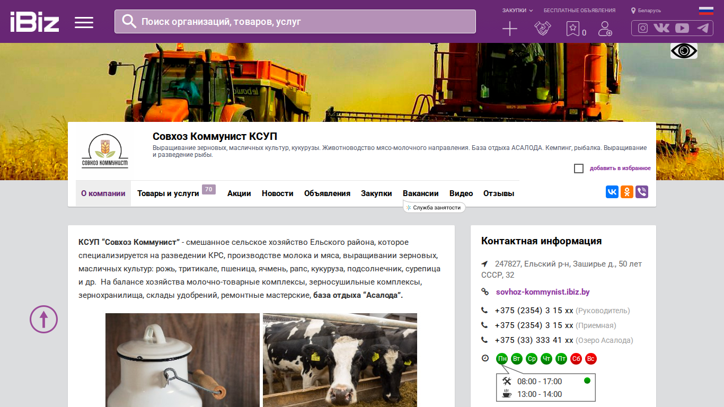Screen dimensions: 724x407
Task: Toggle accessibility eye icon
Action: pyautogui.click(x=684, y=51)
